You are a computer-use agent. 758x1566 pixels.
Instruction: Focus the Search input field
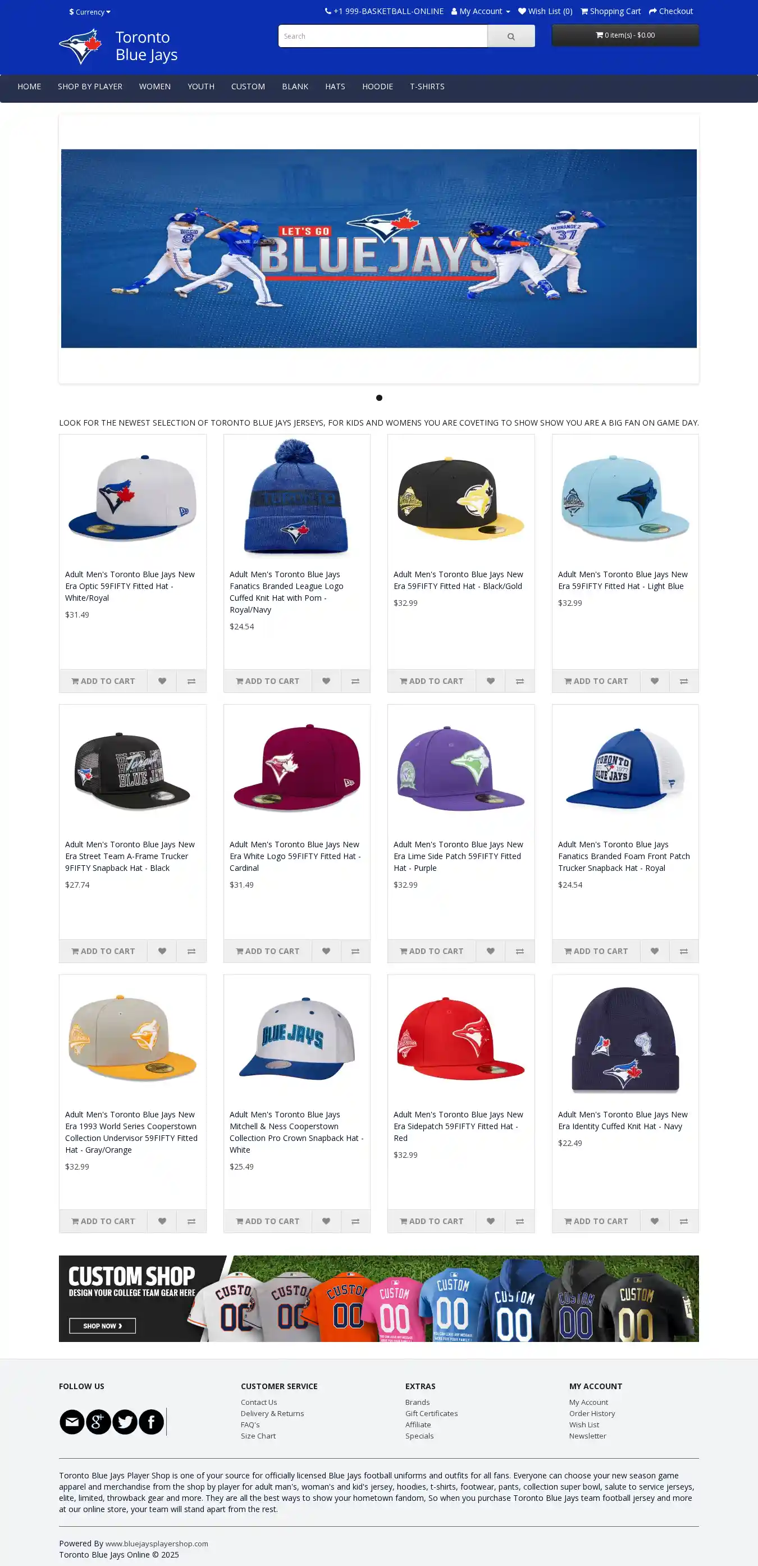click(383, 36)
